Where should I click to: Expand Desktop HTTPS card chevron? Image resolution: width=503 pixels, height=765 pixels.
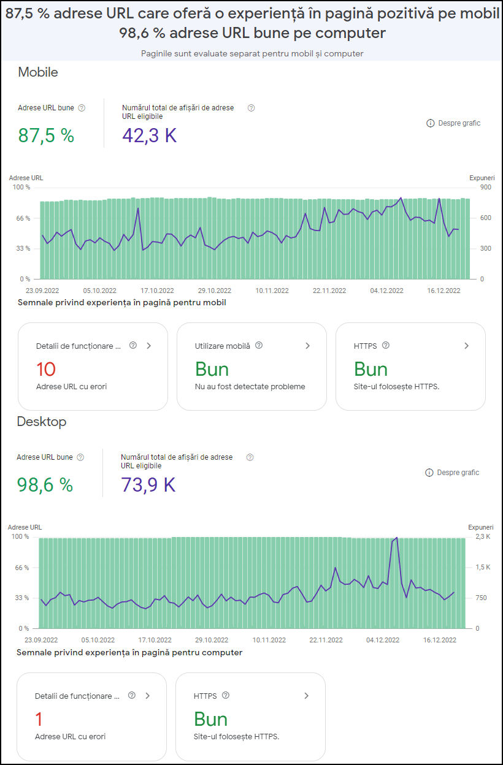tap(306, 696)
